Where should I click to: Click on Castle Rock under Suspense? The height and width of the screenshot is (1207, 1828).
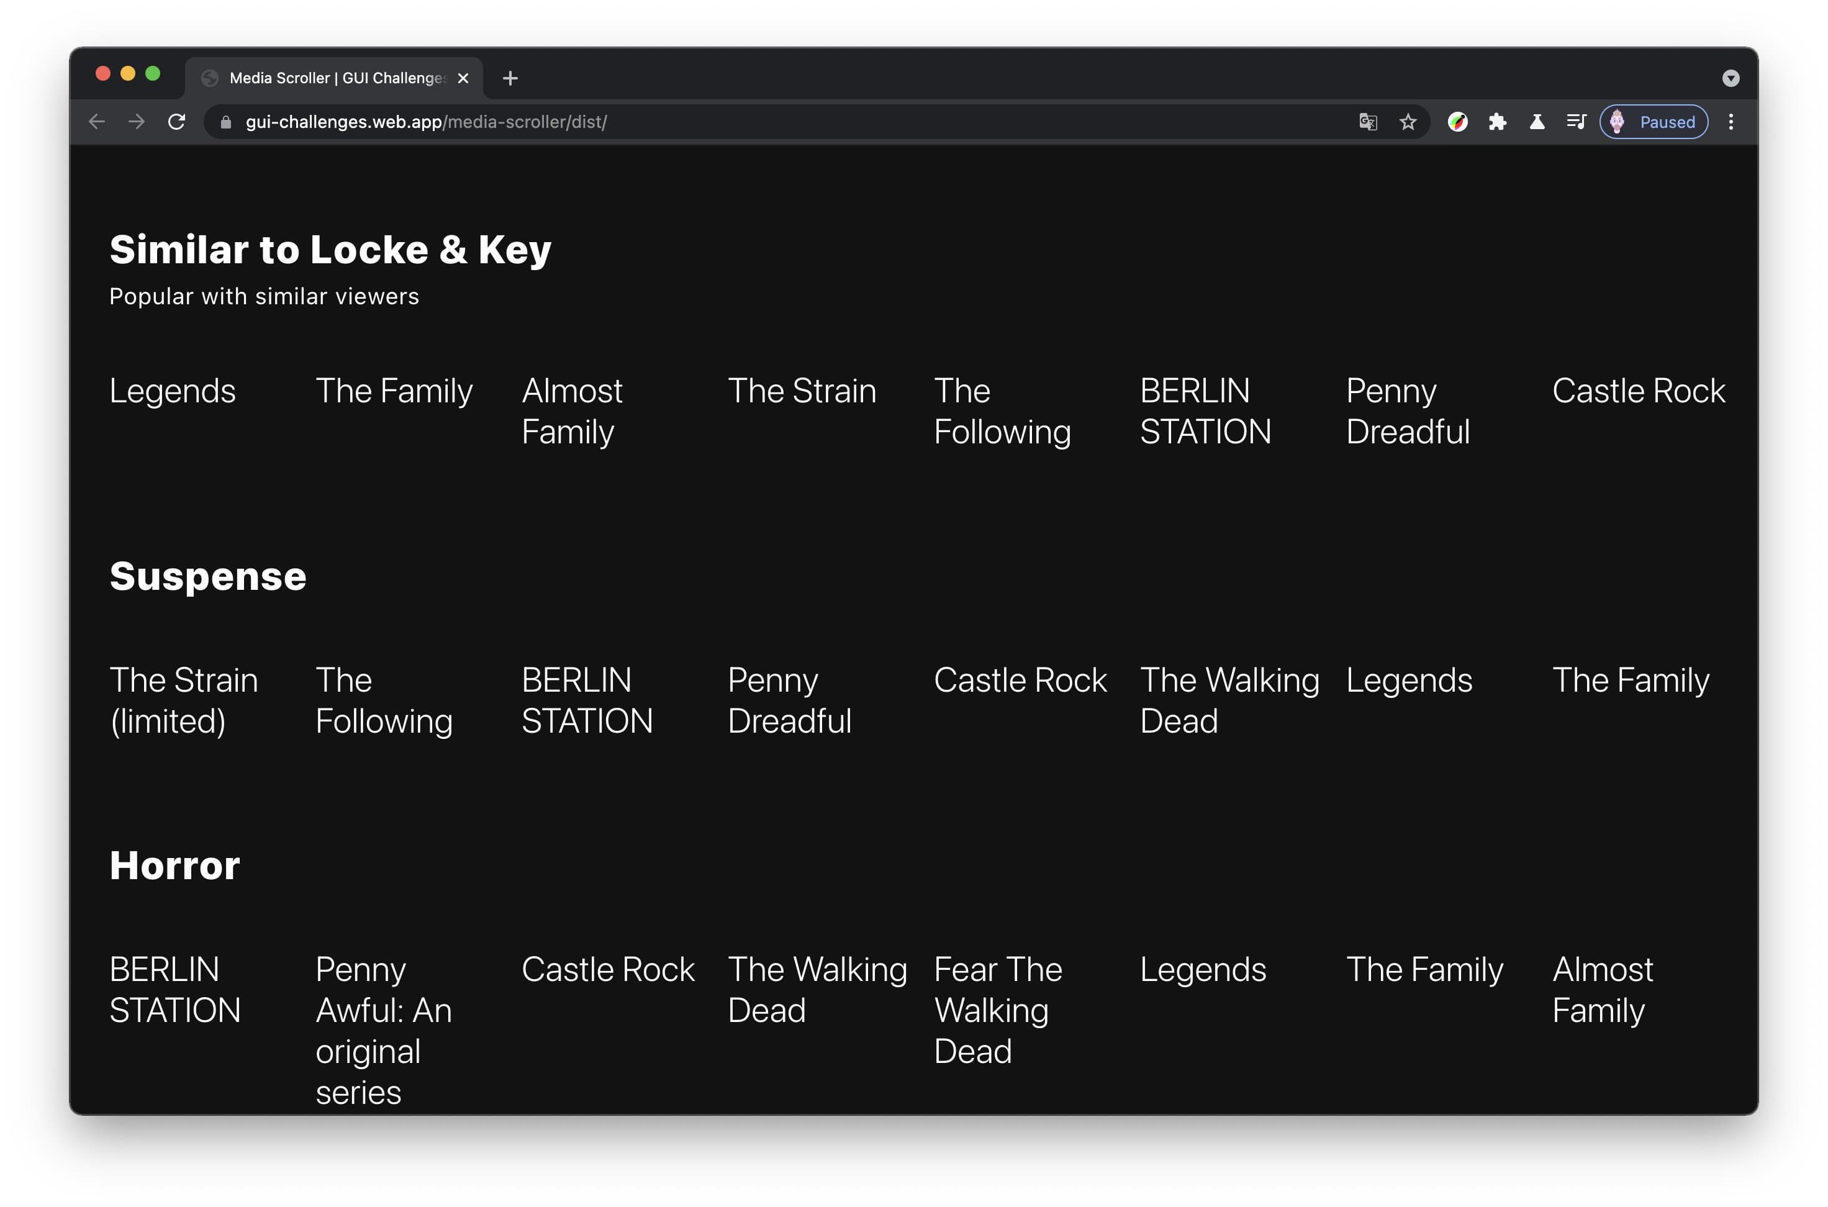1023,680
